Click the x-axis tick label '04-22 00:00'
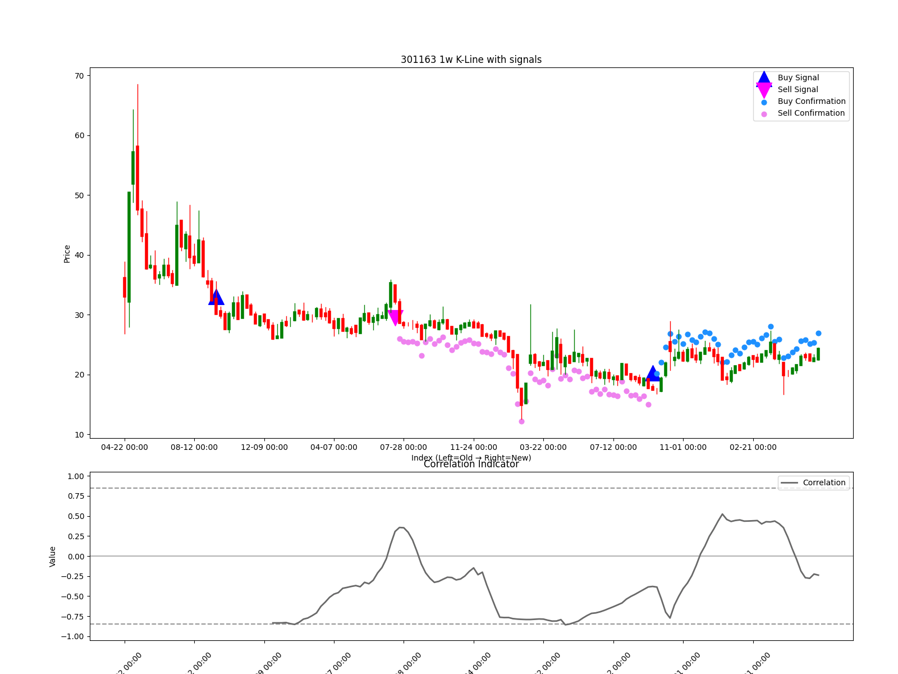 [x=125, y=447]
